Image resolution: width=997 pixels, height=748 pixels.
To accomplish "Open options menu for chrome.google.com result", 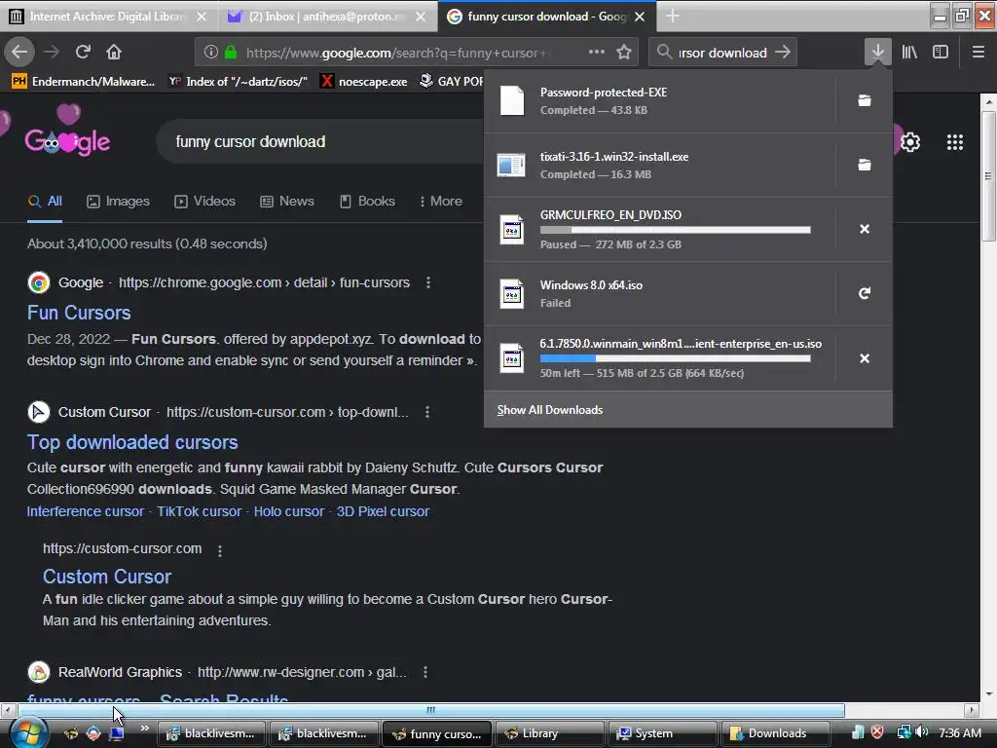I will [428, 282].
